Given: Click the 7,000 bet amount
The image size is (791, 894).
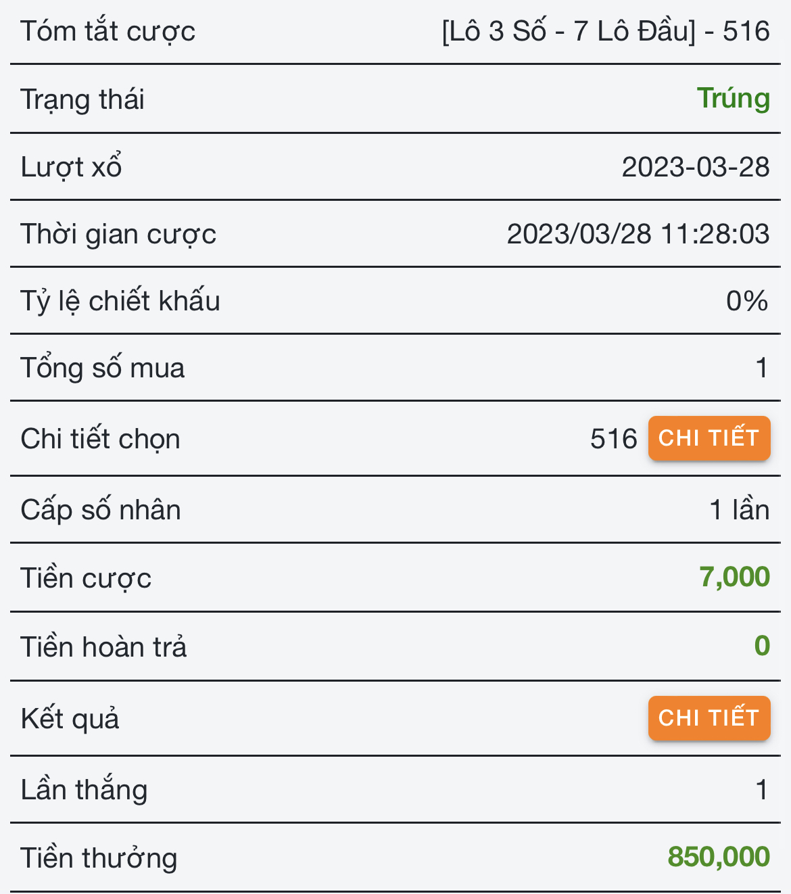Looking at the screenshot, I should coord(734,577).
